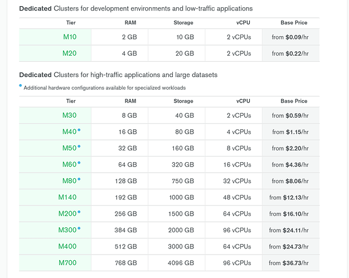This screenshot has width=349, height=278.
Task: Choose the M30 tier
Action: point(70,116)
